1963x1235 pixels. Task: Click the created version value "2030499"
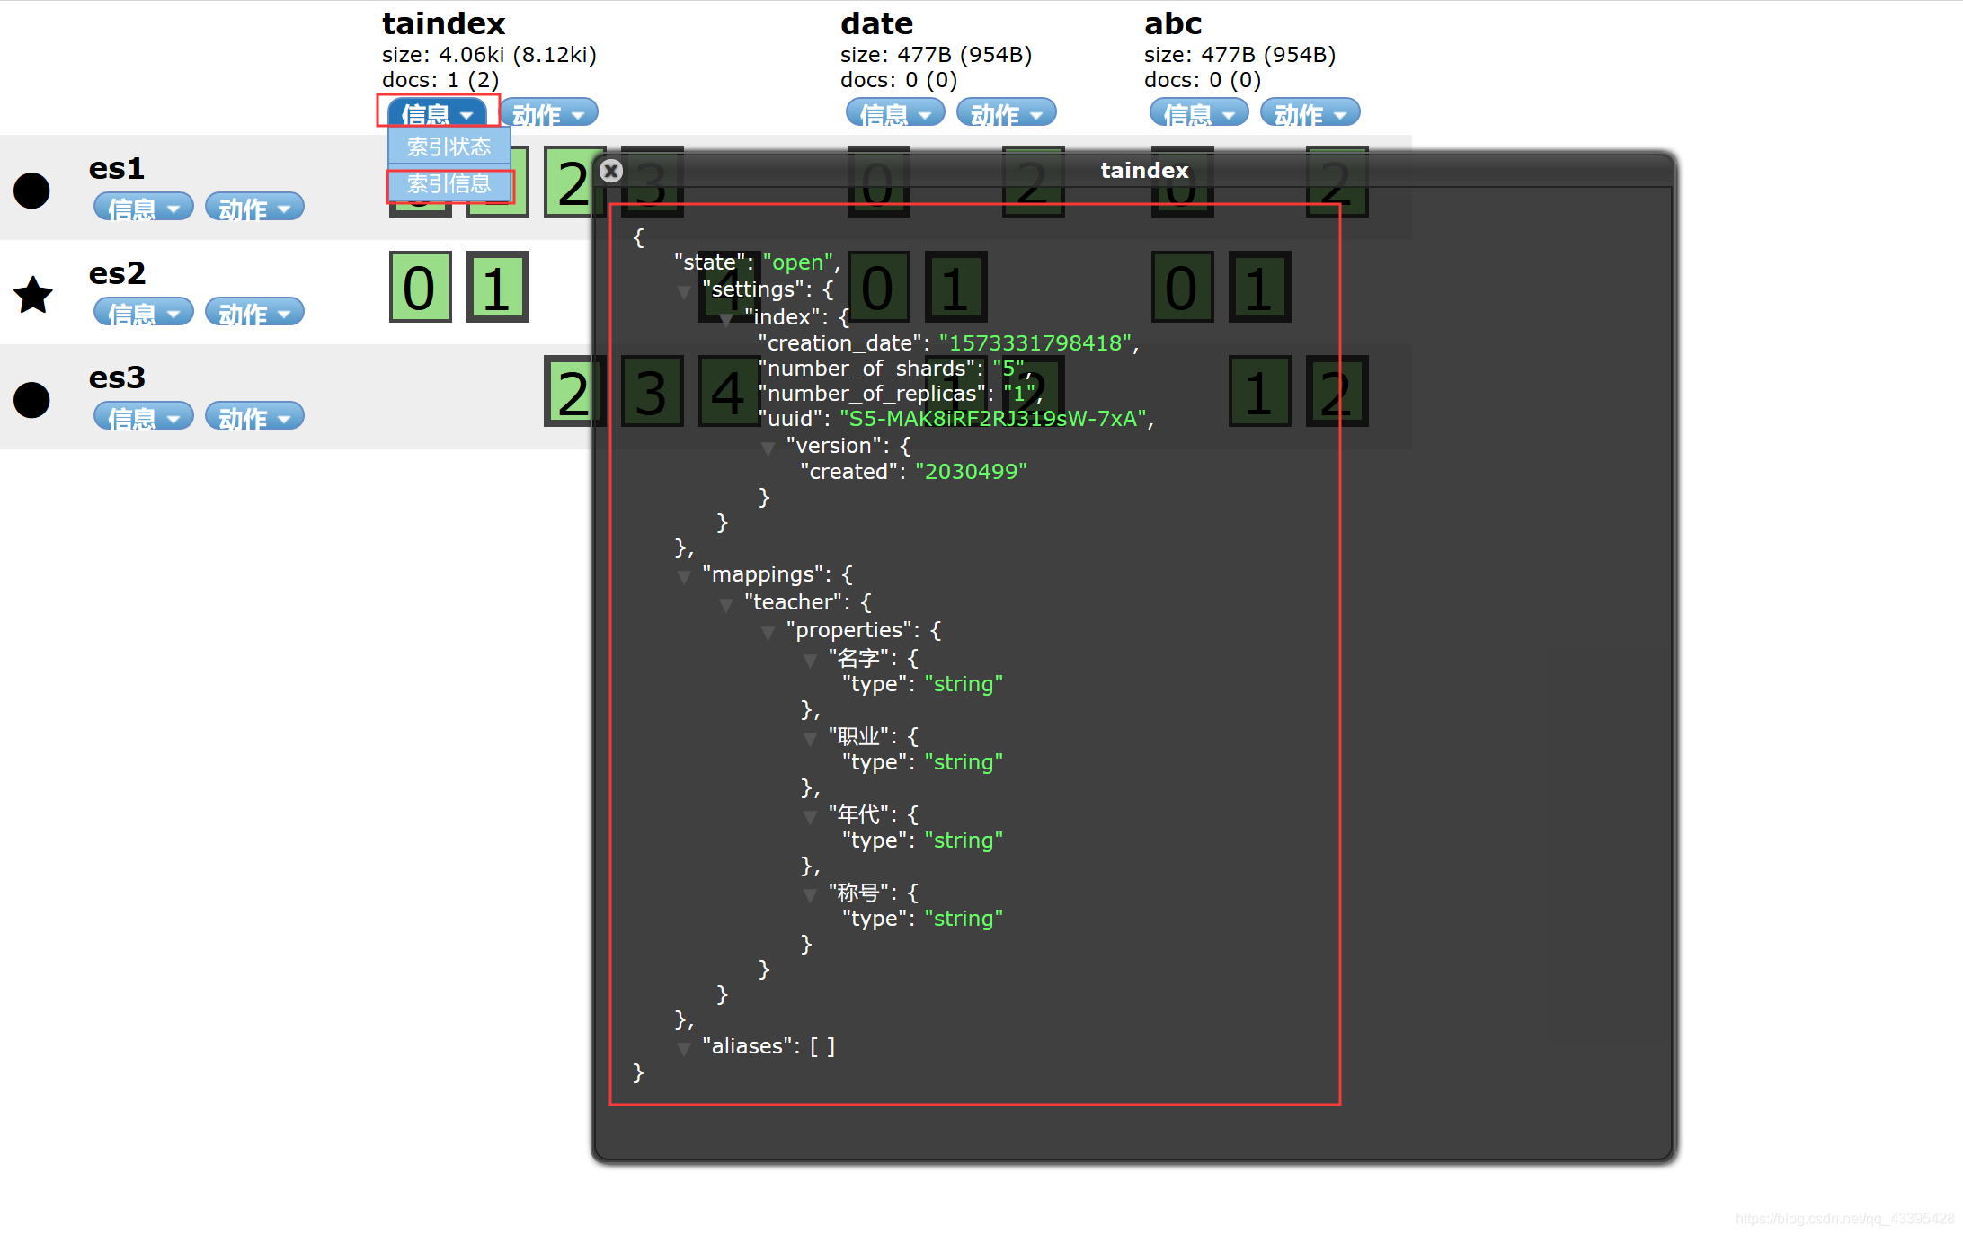coord(971,472)
